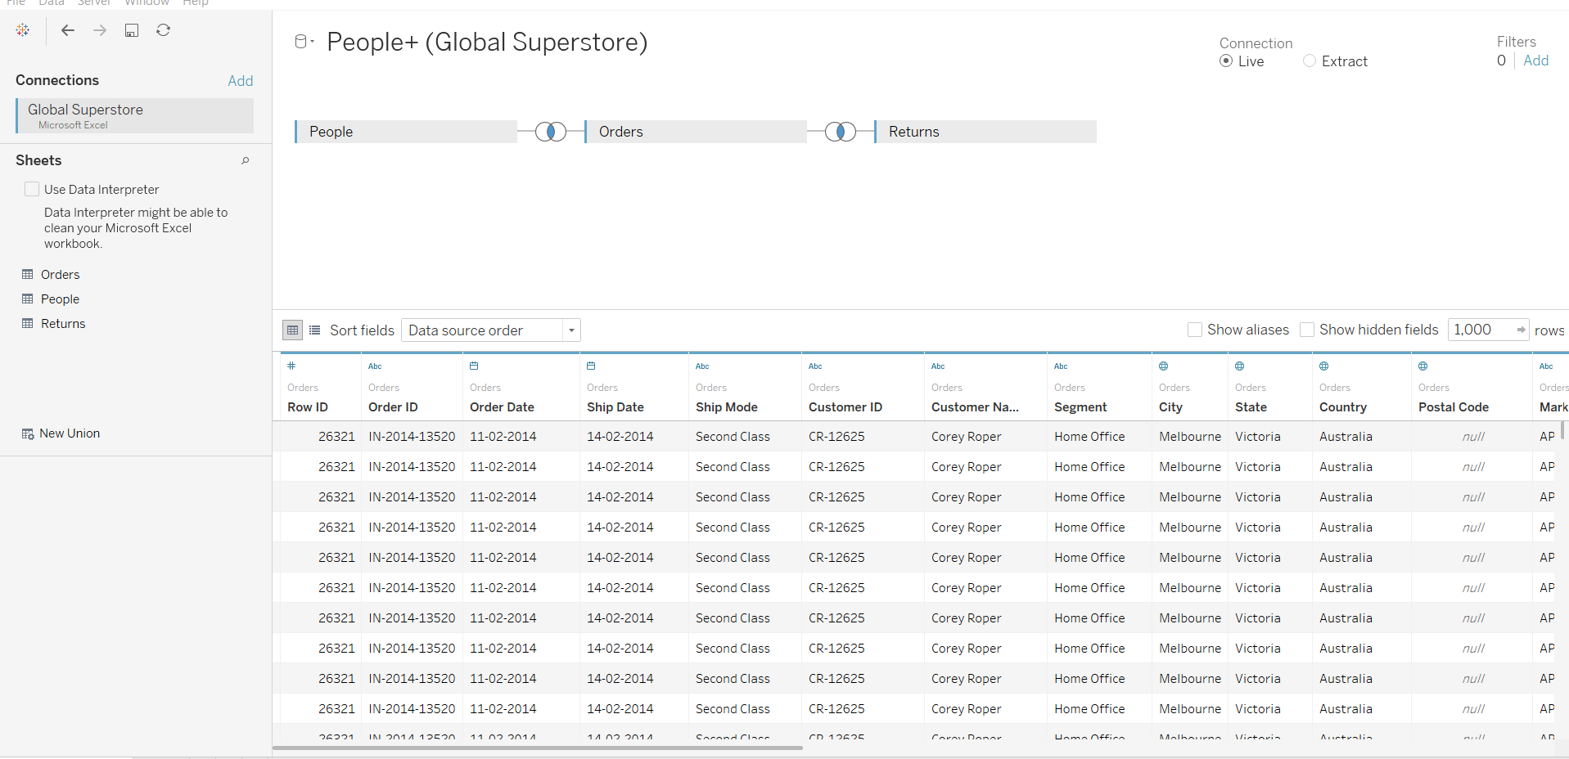The image size is (1569, 759).
Task: Select the Returns table in the join canvas
Action: point(985,132)
